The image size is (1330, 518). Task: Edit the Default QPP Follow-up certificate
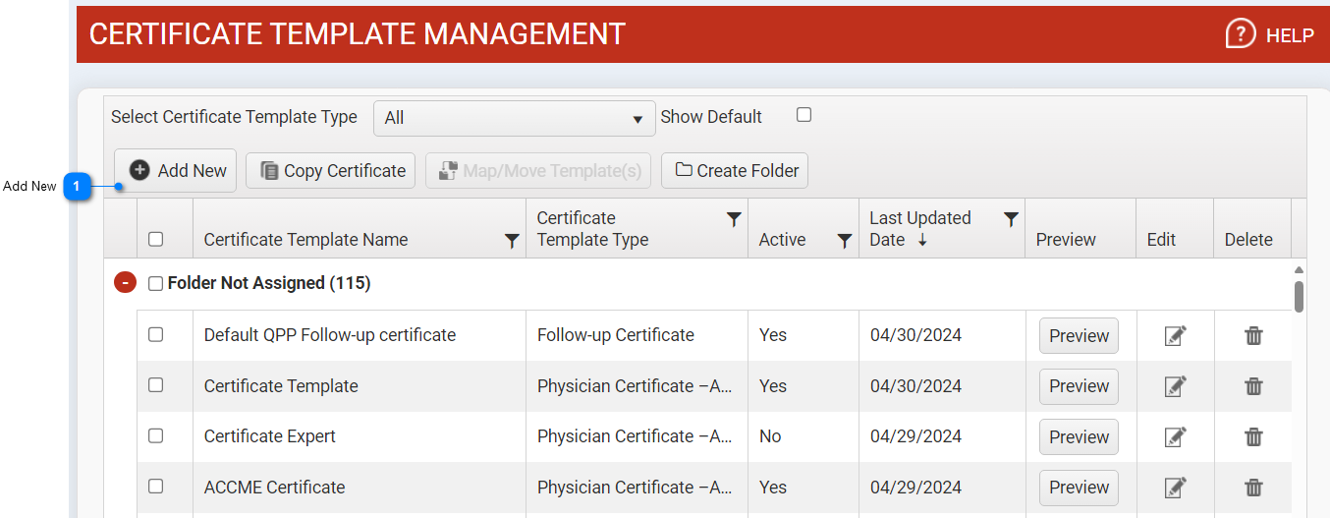pyautogui.click(x=1175, y=336)
